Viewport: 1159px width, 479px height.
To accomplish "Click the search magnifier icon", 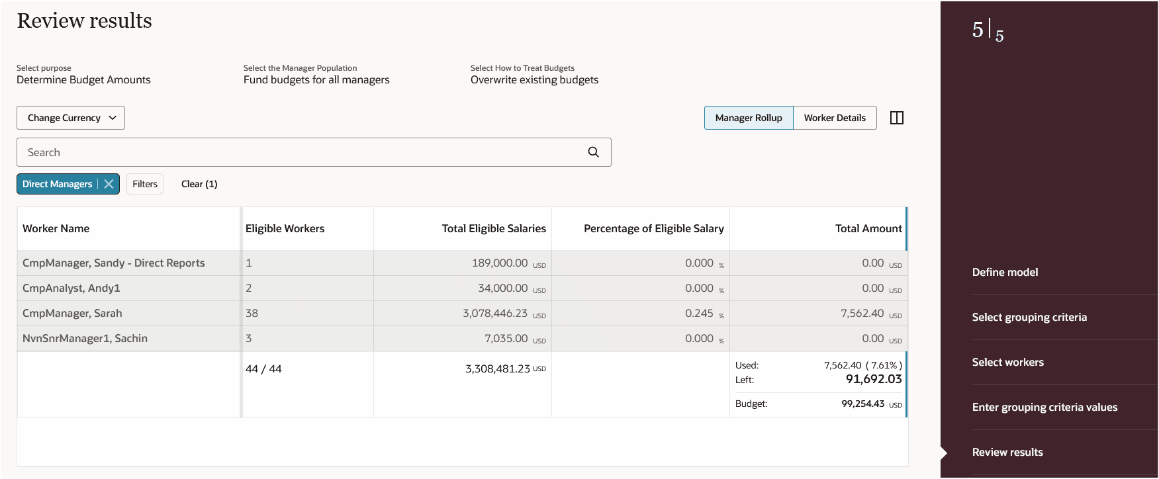I will [593, 152].
